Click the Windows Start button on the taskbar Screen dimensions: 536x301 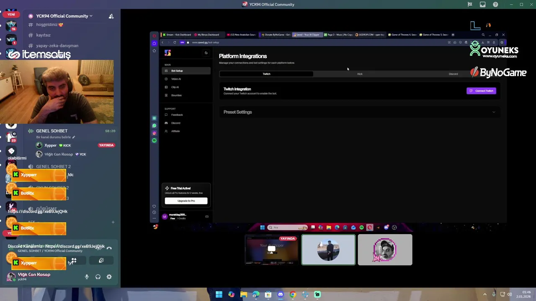tap(219, 294)
